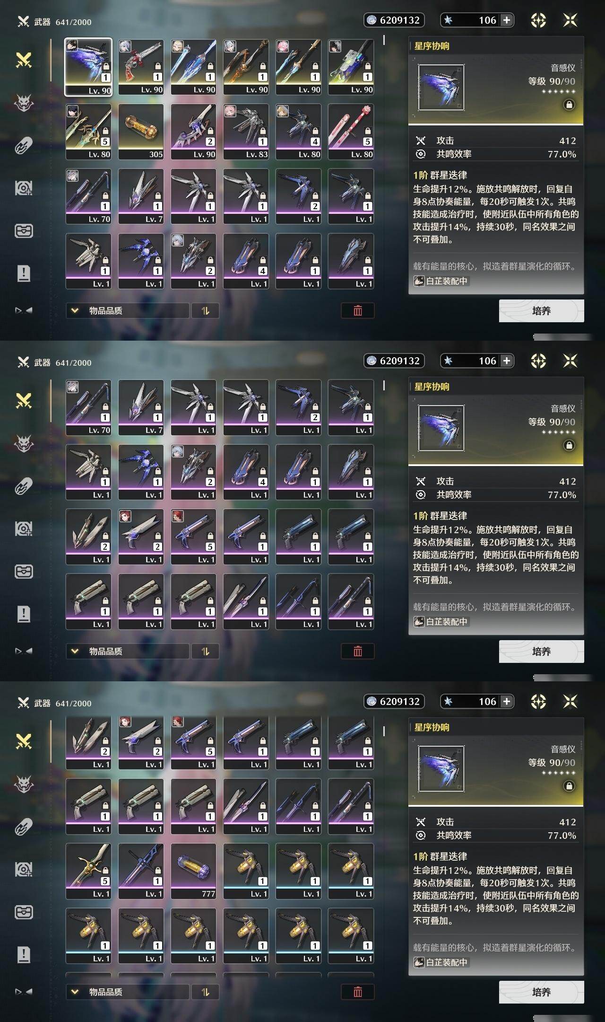Choose the Lv. 83 rectifier weapon
Viewport: 605px width, 1022px height.
coord(246,132)
